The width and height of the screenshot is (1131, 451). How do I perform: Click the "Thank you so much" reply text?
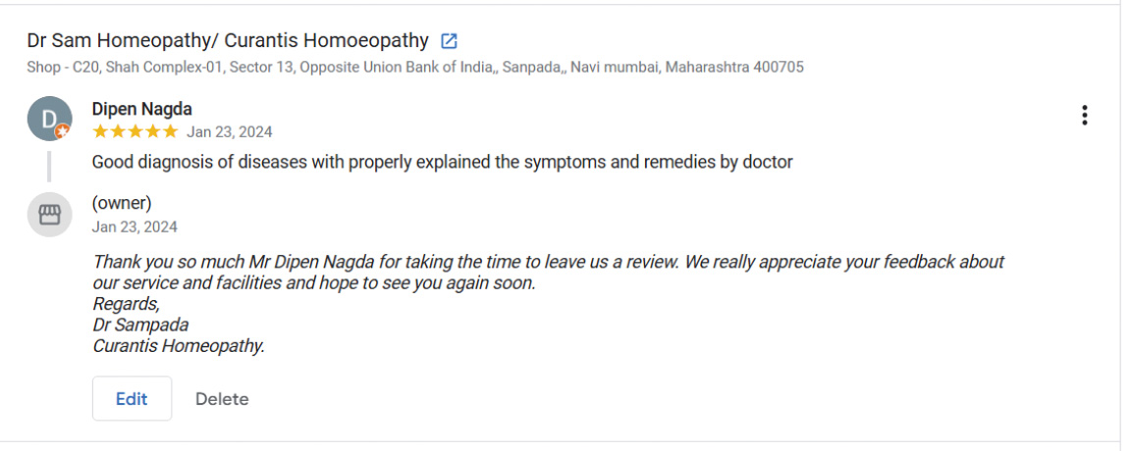[x=548, y=262]
